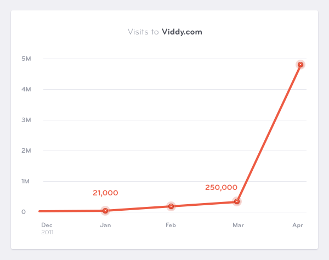329x260 pixels.
Task: Select the Mar x-axis label
Action: [x=238, y=225]
